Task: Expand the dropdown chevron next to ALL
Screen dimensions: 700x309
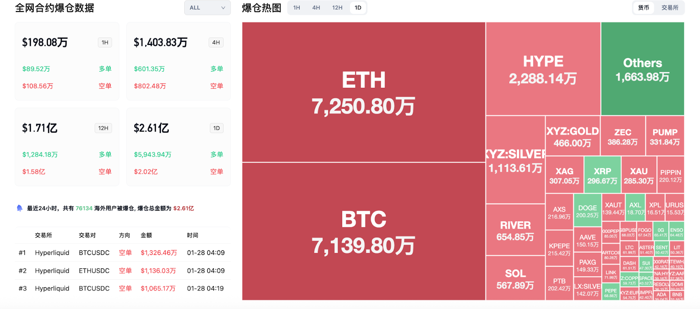Action: 224,7
